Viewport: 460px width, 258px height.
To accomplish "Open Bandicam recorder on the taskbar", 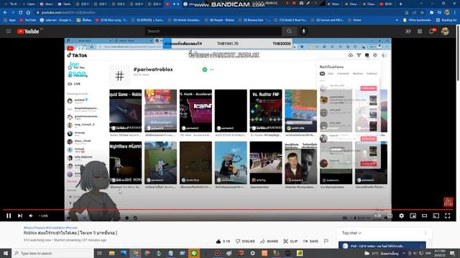I will tap(217, 253).
